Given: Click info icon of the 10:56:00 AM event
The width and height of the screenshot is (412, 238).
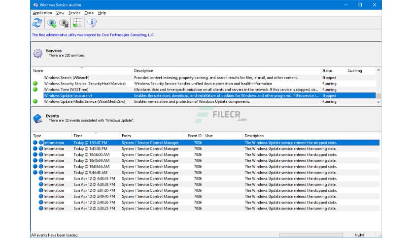Looking at the screenshot, I should tap(41, 154).
